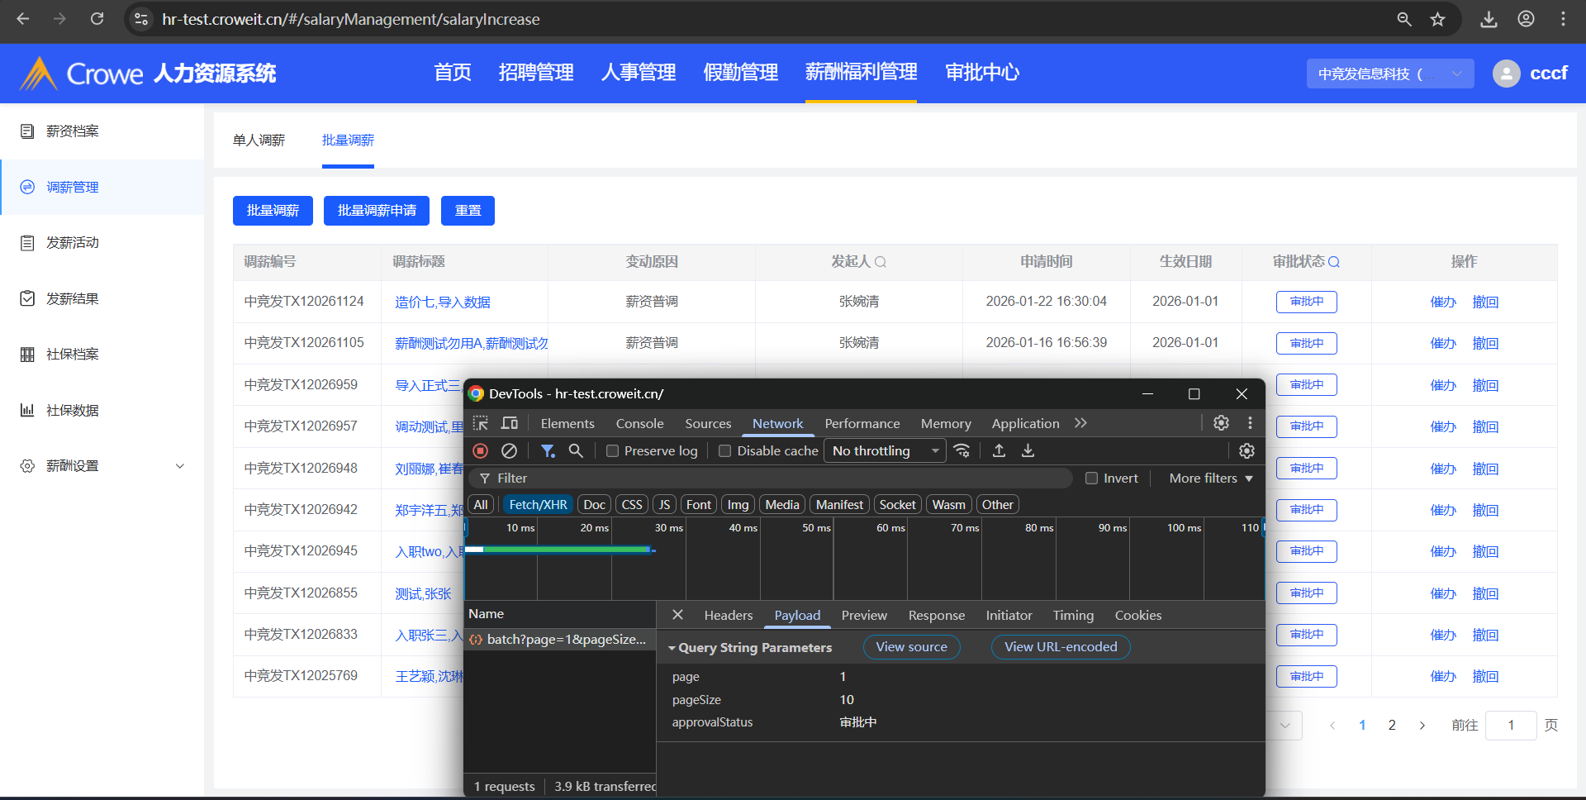This screenshot has width=1586, height=800.
Task: Open DevTools settings gear icon
Action: pyautogui.click(x=1221, y=423)
